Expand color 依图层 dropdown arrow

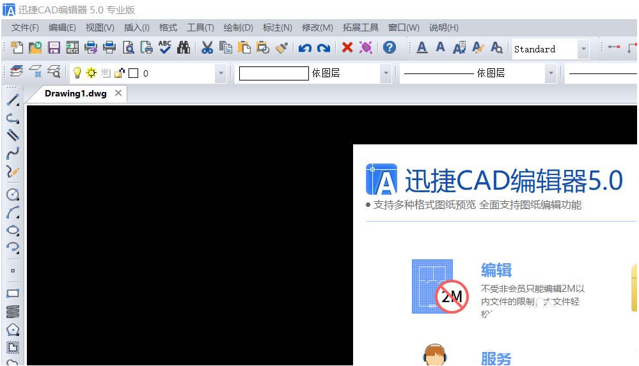click(x=386, y=73)
